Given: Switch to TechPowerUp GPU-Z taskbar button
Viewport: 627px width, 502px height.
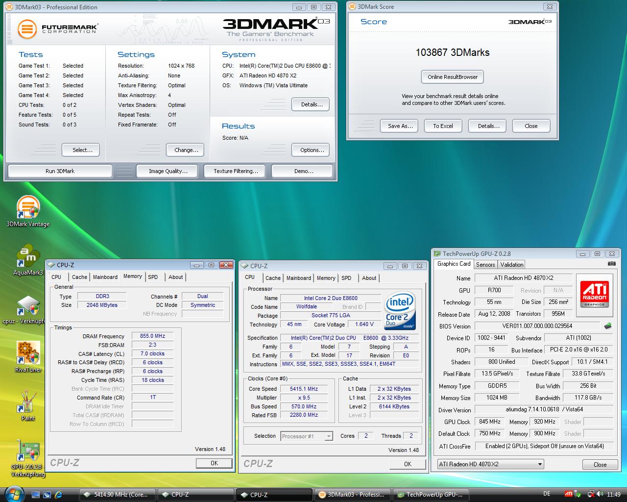Looking at the screenshot, I should point(432,495).
